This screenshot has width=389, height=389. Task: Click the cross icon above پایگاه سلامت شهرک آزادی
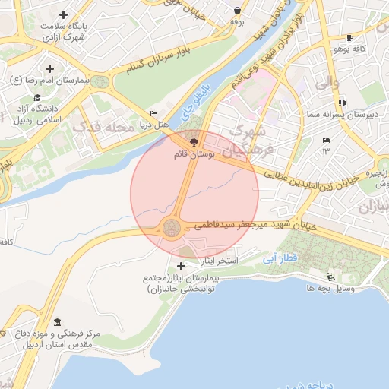point(63,15)
